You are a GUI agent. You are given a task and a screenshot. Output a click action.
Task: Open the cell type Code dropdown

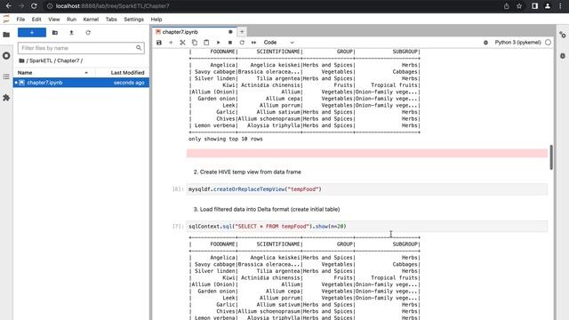click(278, 43)
